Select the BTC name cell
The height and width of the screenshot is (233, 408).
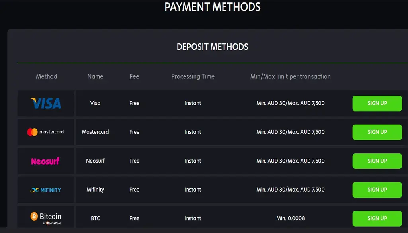pos(95,218)
